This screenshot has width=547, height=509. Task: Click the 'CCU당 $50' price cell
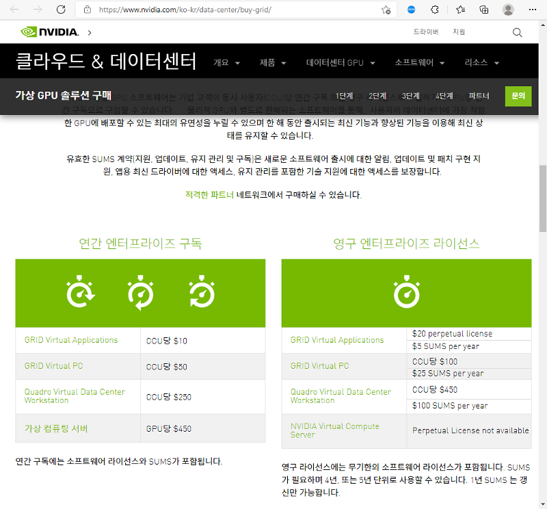click(x=202, y=367)
